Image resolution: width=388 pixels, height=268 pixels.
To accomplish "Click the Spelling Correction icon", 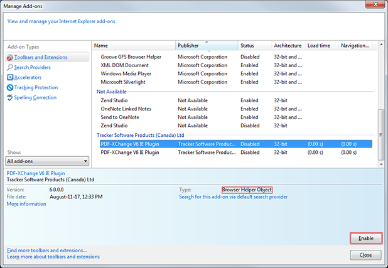I will (9, 98).
